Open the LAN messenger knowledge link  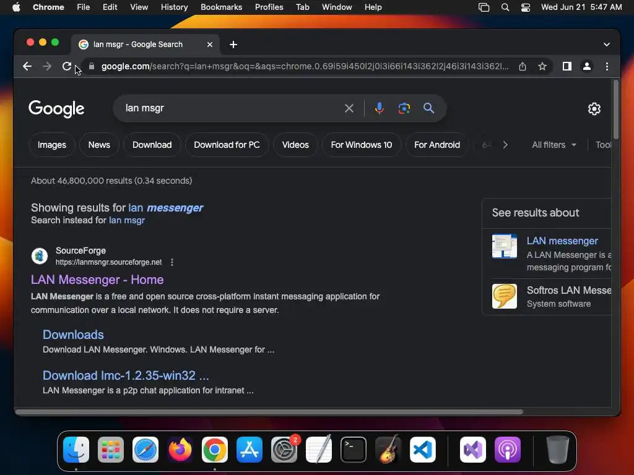click(x=562, y=241)
